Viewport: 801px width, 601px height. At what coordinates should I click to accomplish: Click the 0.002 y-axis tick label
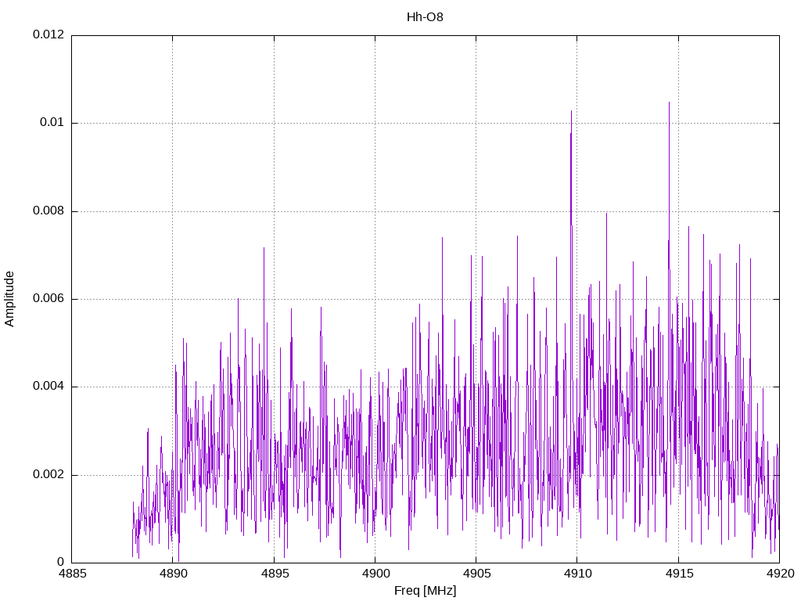[x=48, y=474]
